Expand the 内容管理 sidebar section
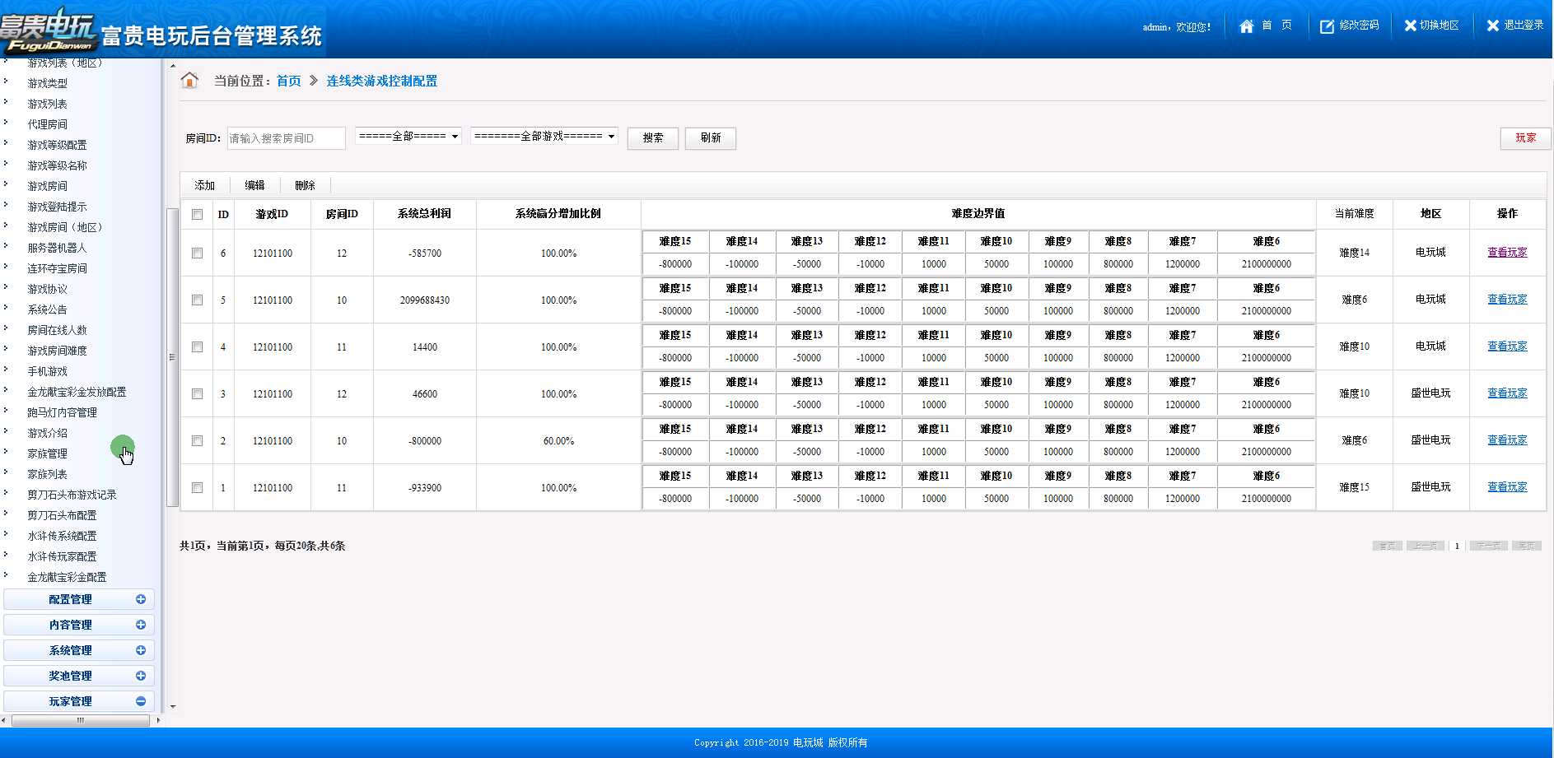Image resolution: width=1554 pixels, height=758 pixels. 79,625
